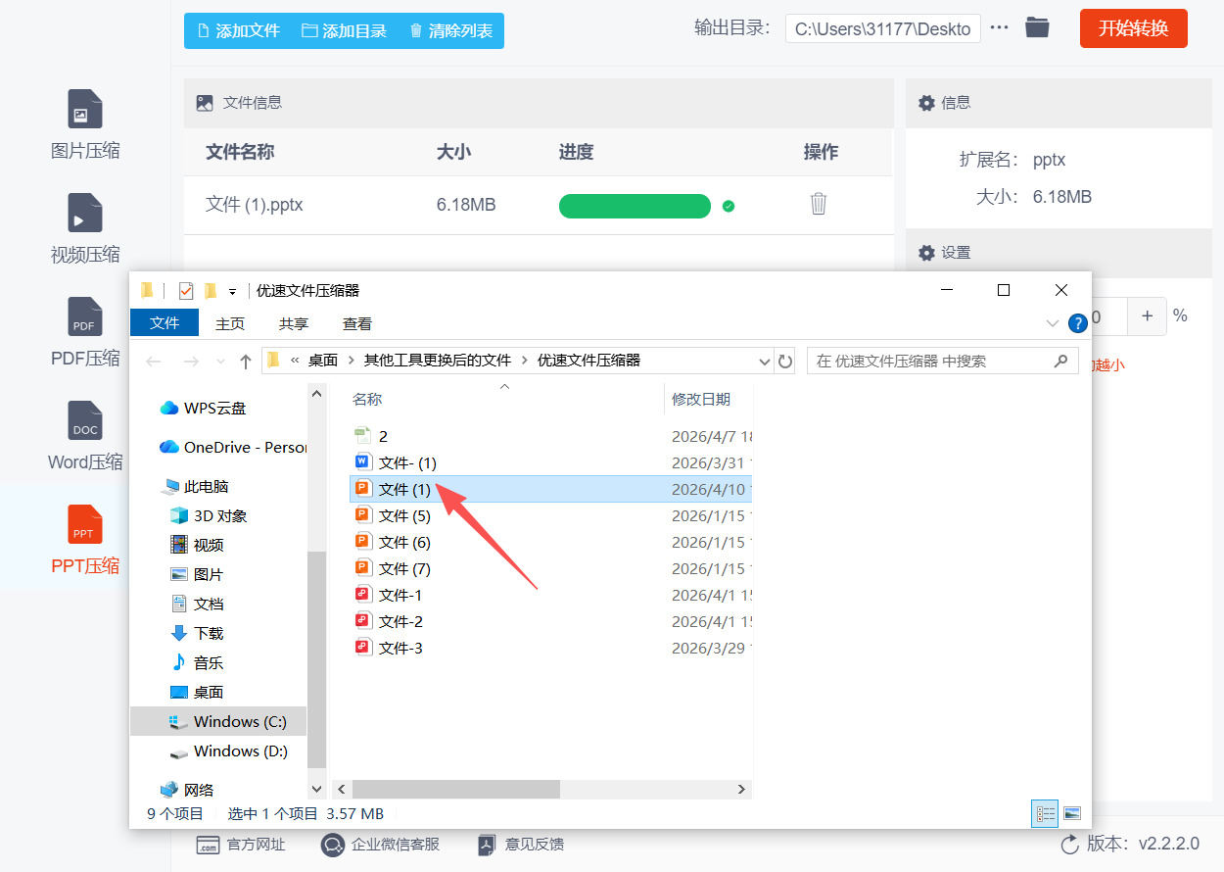
Task: Click the 添加文件 button
Action: coord(238,30)
